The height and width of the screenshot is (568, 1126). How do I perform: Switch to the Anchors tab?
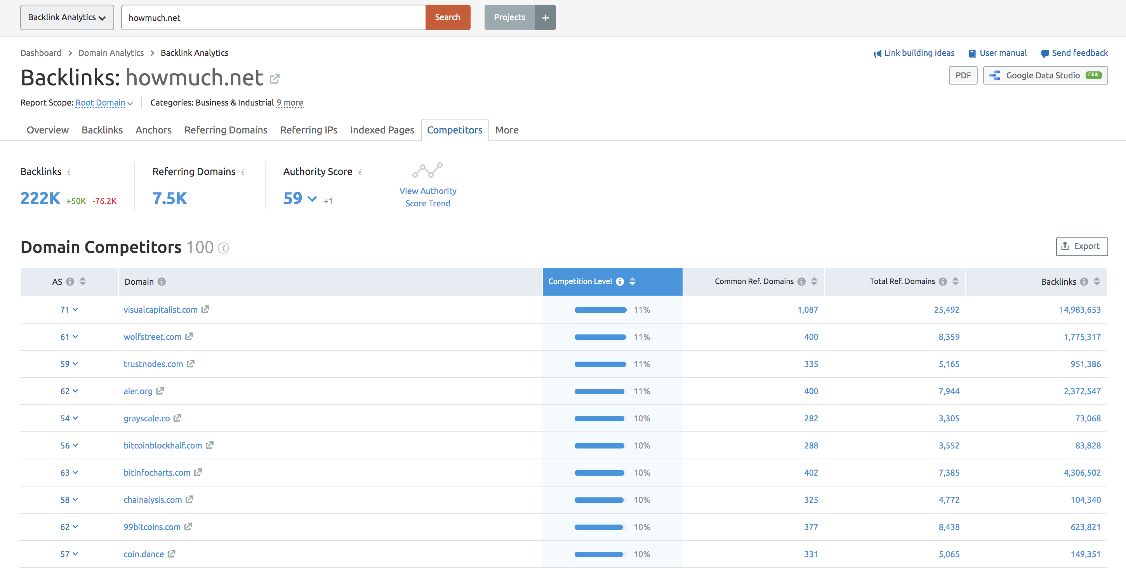pyautogui.click(x=152, y=130)
